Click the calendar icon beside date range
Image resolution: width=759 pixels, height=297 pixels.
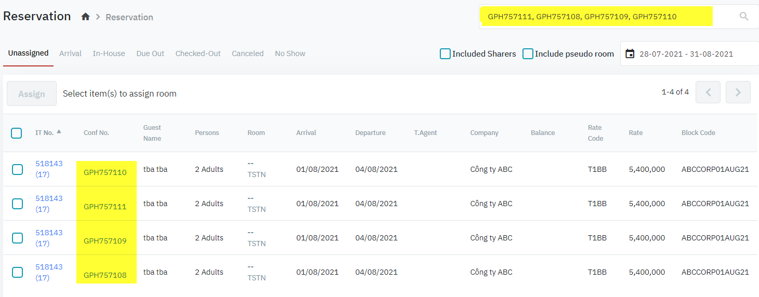tap(630, 53)
